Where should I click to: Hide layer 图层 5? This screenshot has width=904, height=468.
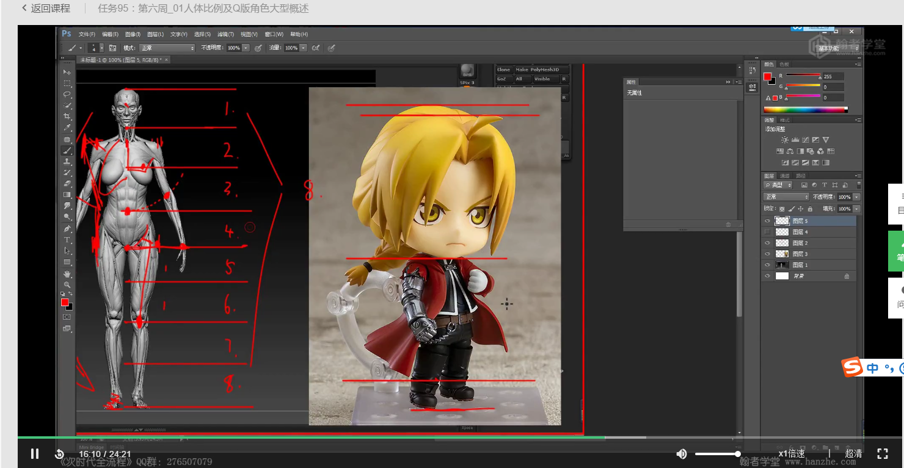pos(768,221)
